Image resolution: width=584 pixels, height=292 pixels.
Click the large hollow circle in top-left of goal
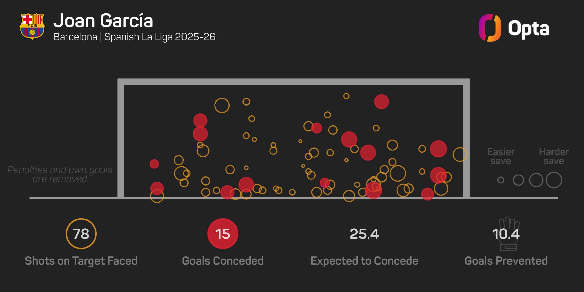point(222,106)
